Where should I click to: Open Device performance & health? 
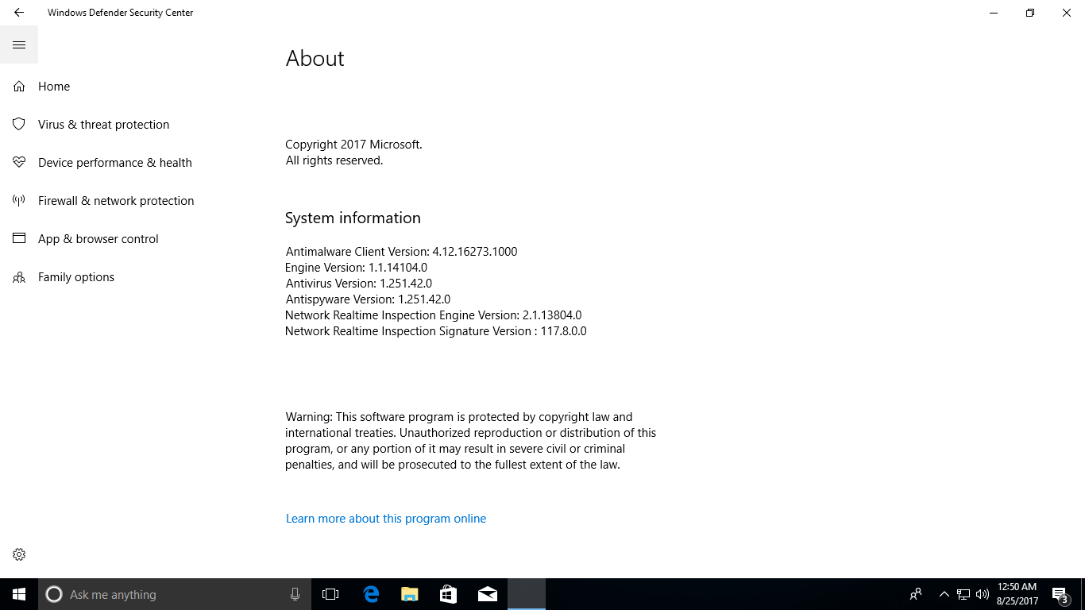pyautogui.click(x=115, y=163)
